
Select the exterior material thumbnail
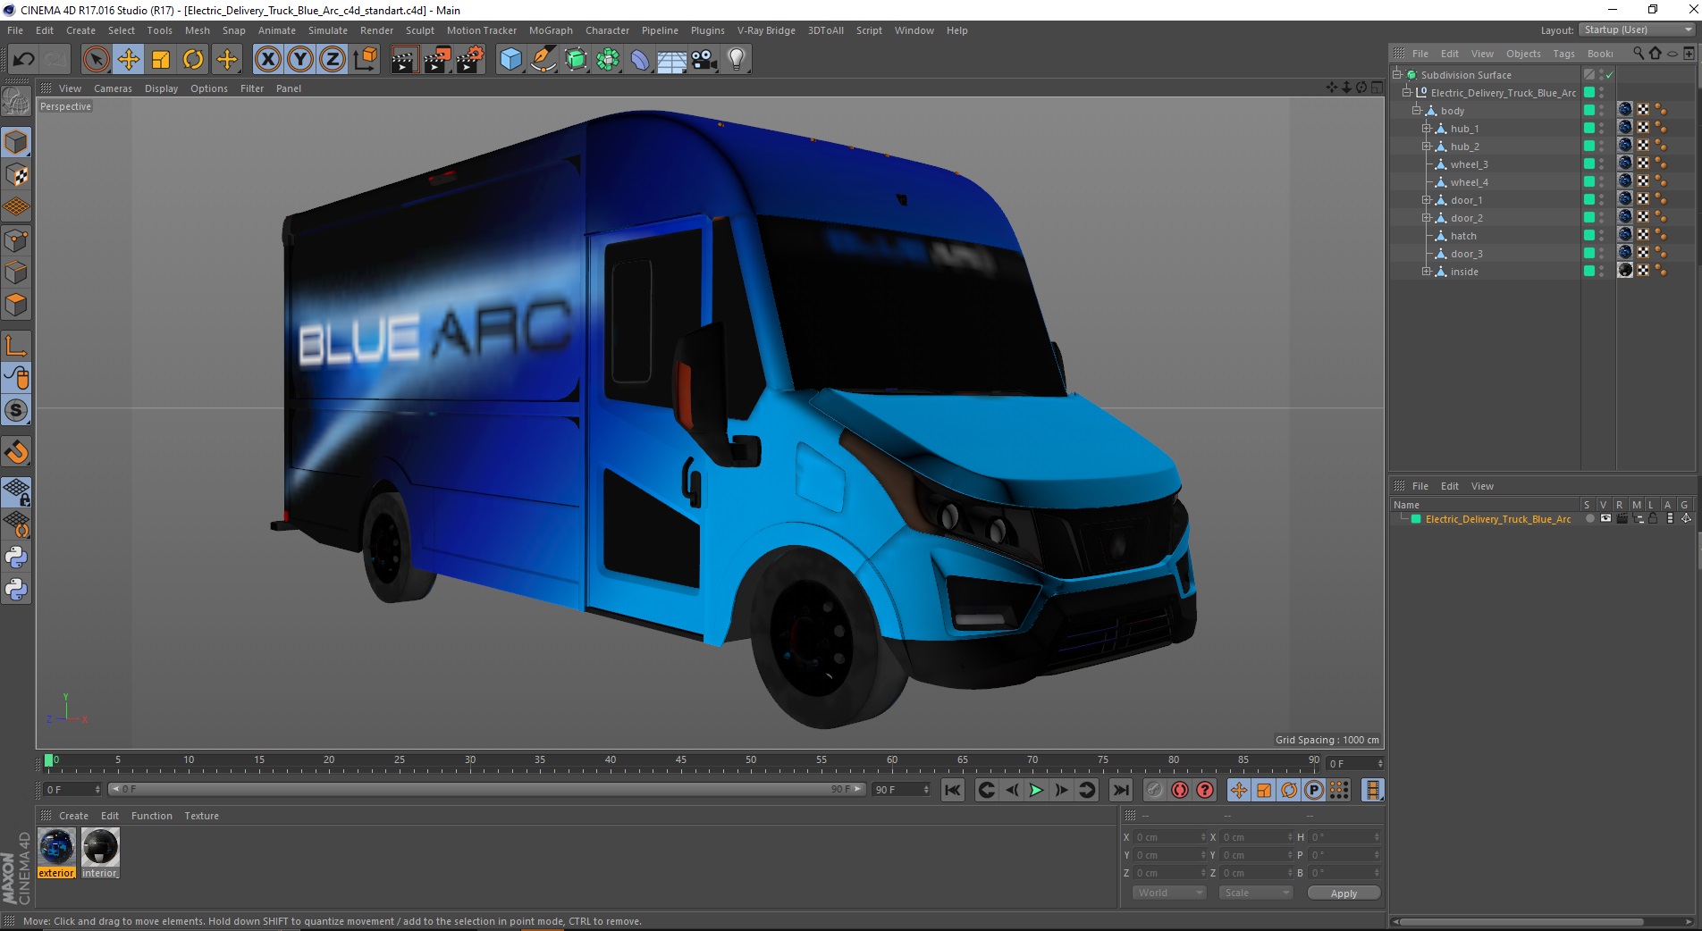[56, 846]
